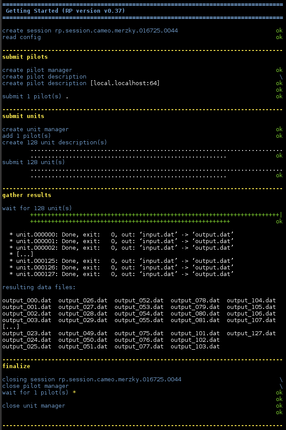The height and width of the screenshot is (430, 286).
Task: Click file name output_101.dat
Action: pos(195,333)
